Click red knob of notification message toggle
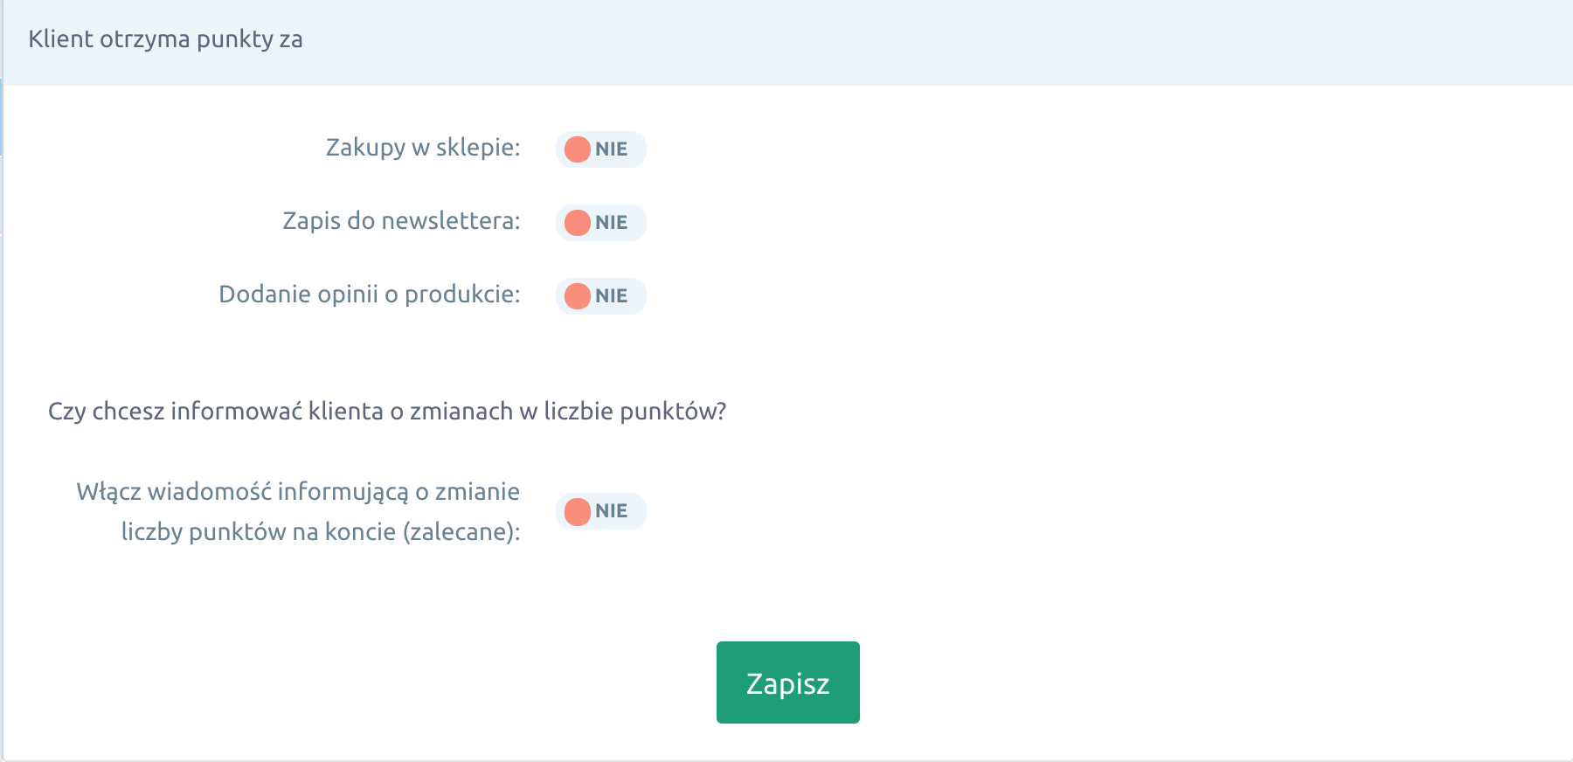The width and height of the screenshot is (1573, 762). (x=578, y=511)
